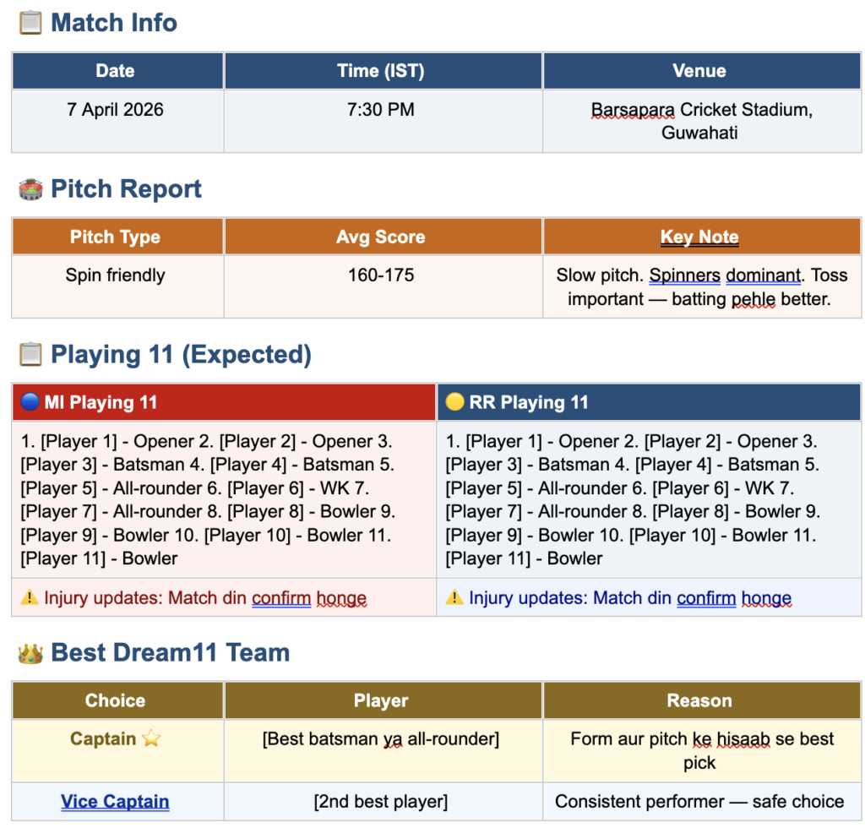Click the warning icon in MI injury updates

30,596
